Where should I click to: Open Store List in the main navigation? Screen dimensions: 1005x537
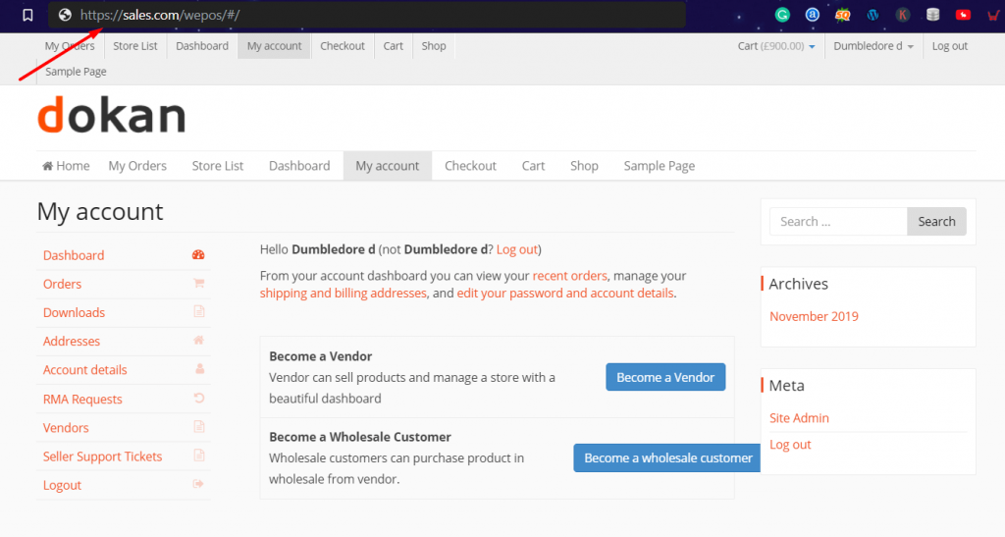click(217, 166)
